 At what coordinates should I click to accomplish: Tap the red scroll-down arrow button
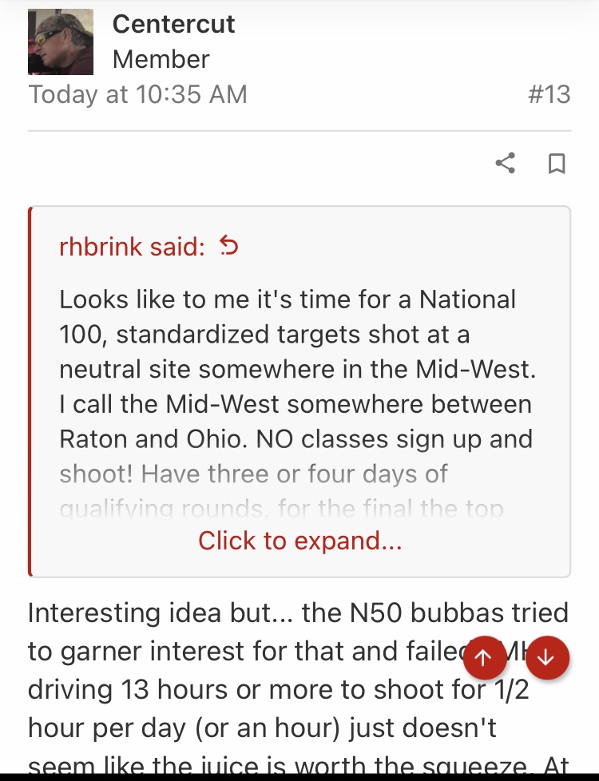point(547,657)
